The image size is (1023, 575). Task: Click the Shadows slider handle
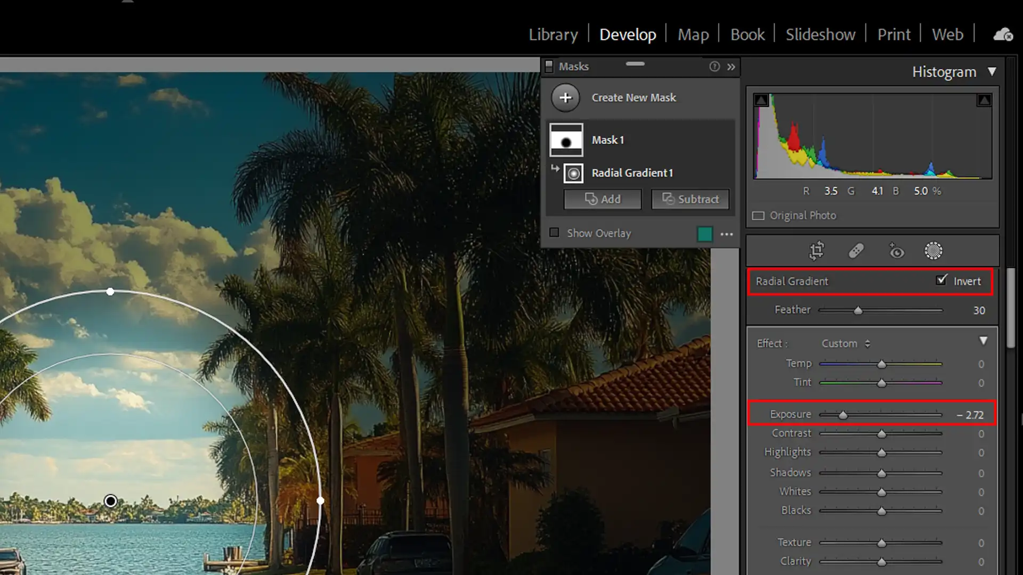click(882, 473)
